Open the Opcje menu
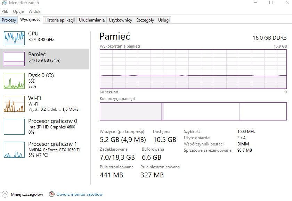This screenshot has width=292, height=201. (18, 11)
